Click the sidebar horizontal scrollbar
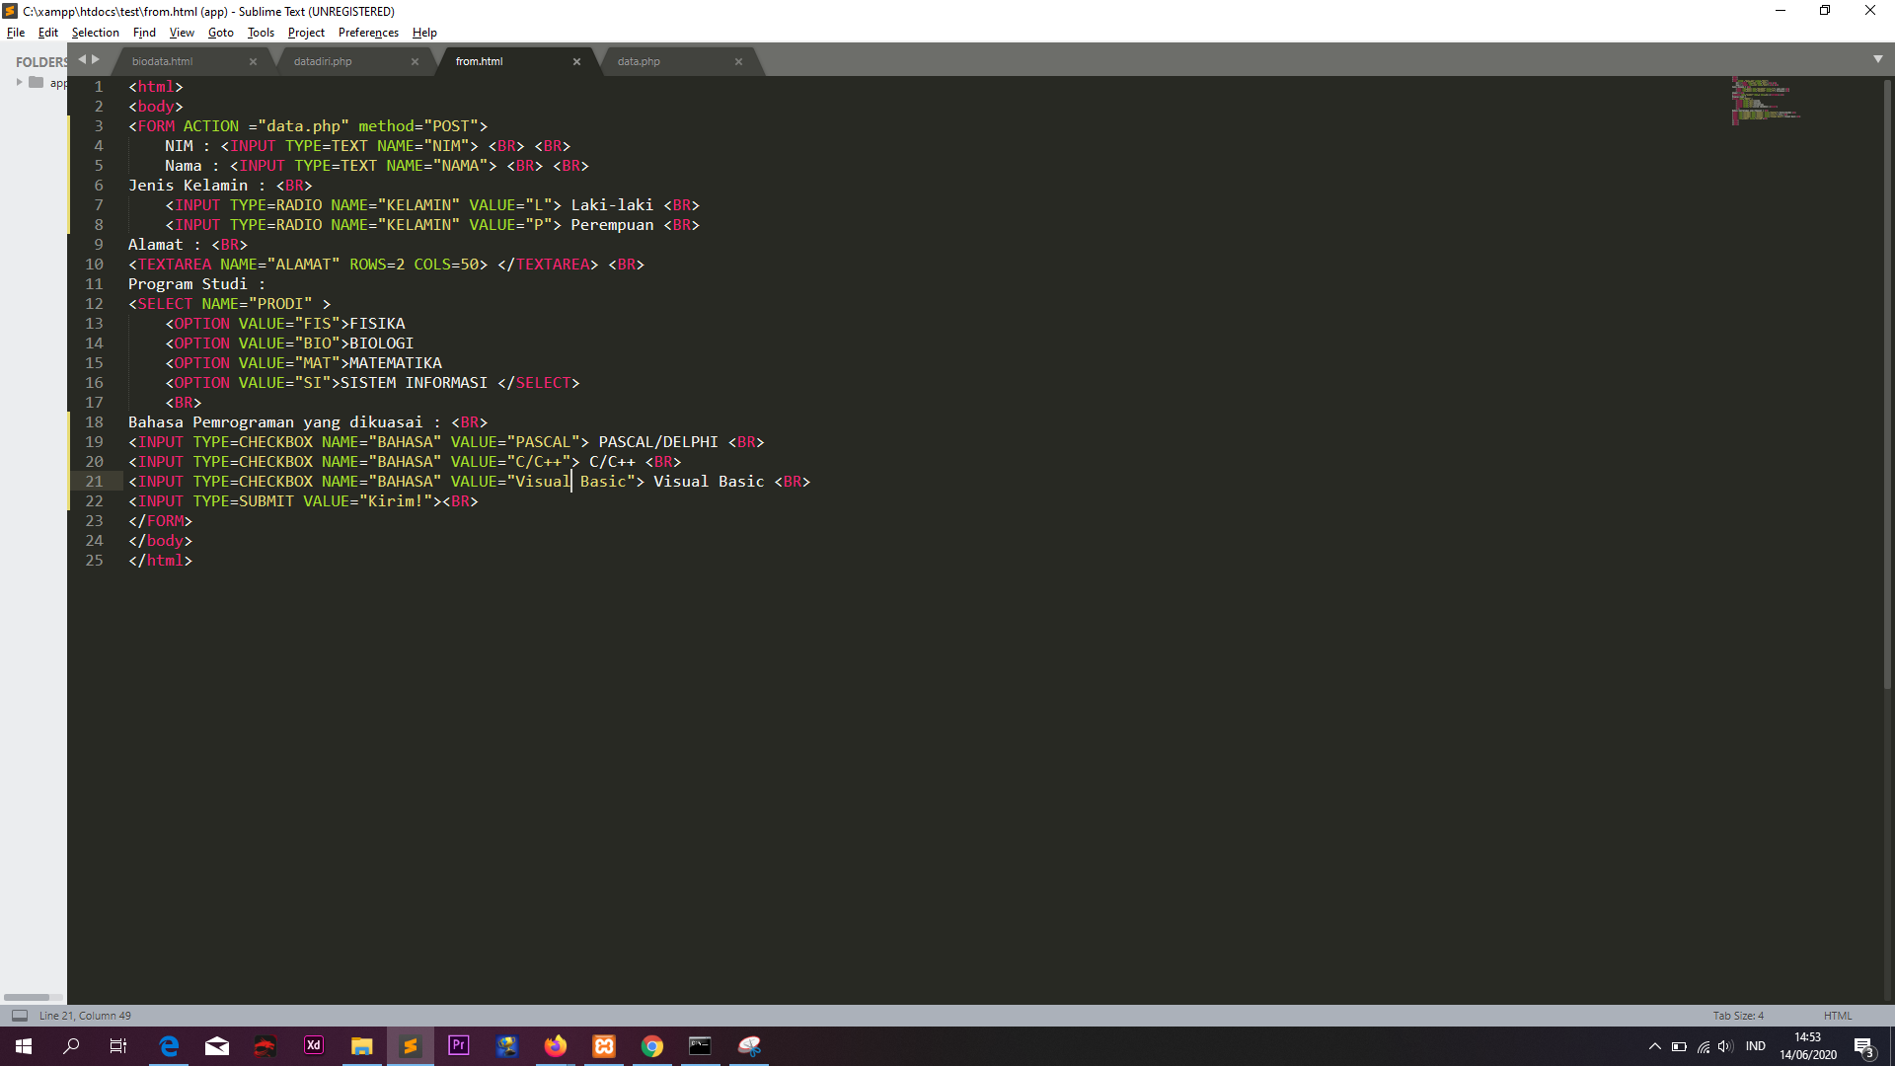 (27, 997)
